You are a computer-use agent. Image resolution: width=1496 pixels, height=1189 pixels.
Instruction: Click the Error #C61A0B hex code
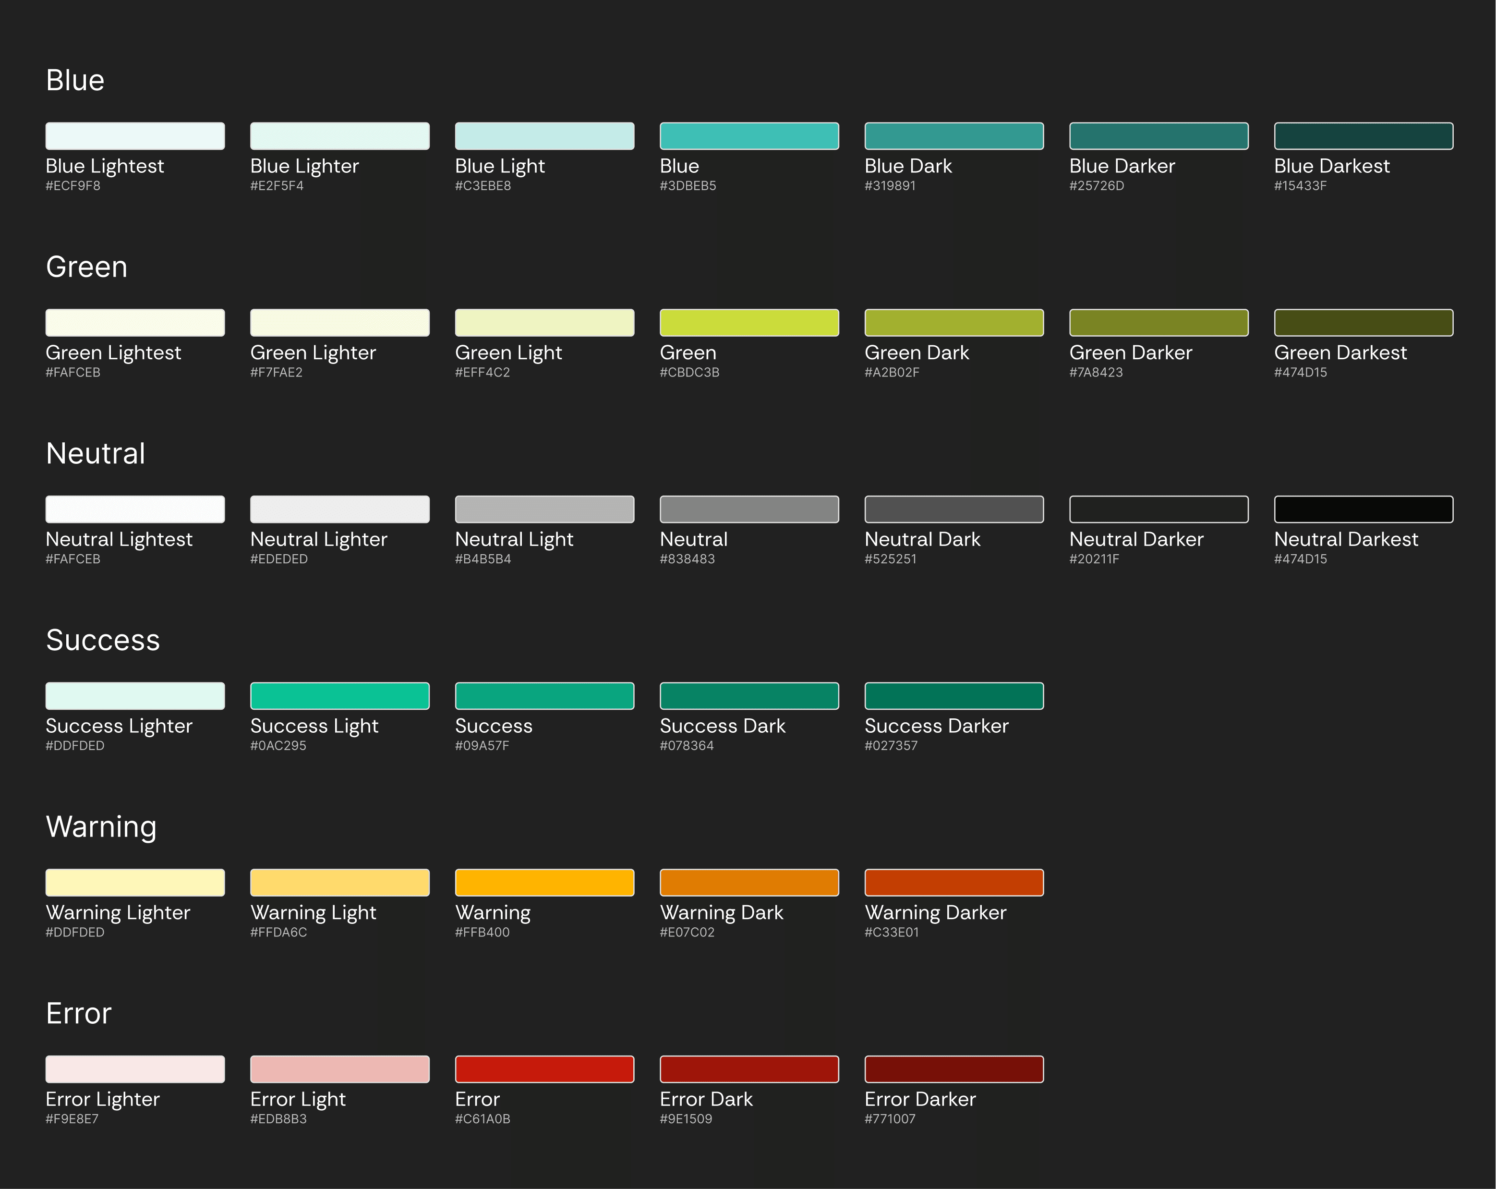[x=482, y=1119]
